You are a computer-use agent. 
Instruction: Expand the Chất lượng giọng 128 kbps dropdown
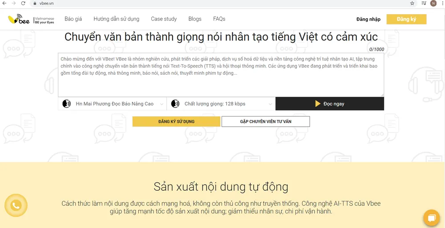pos(221,104)
